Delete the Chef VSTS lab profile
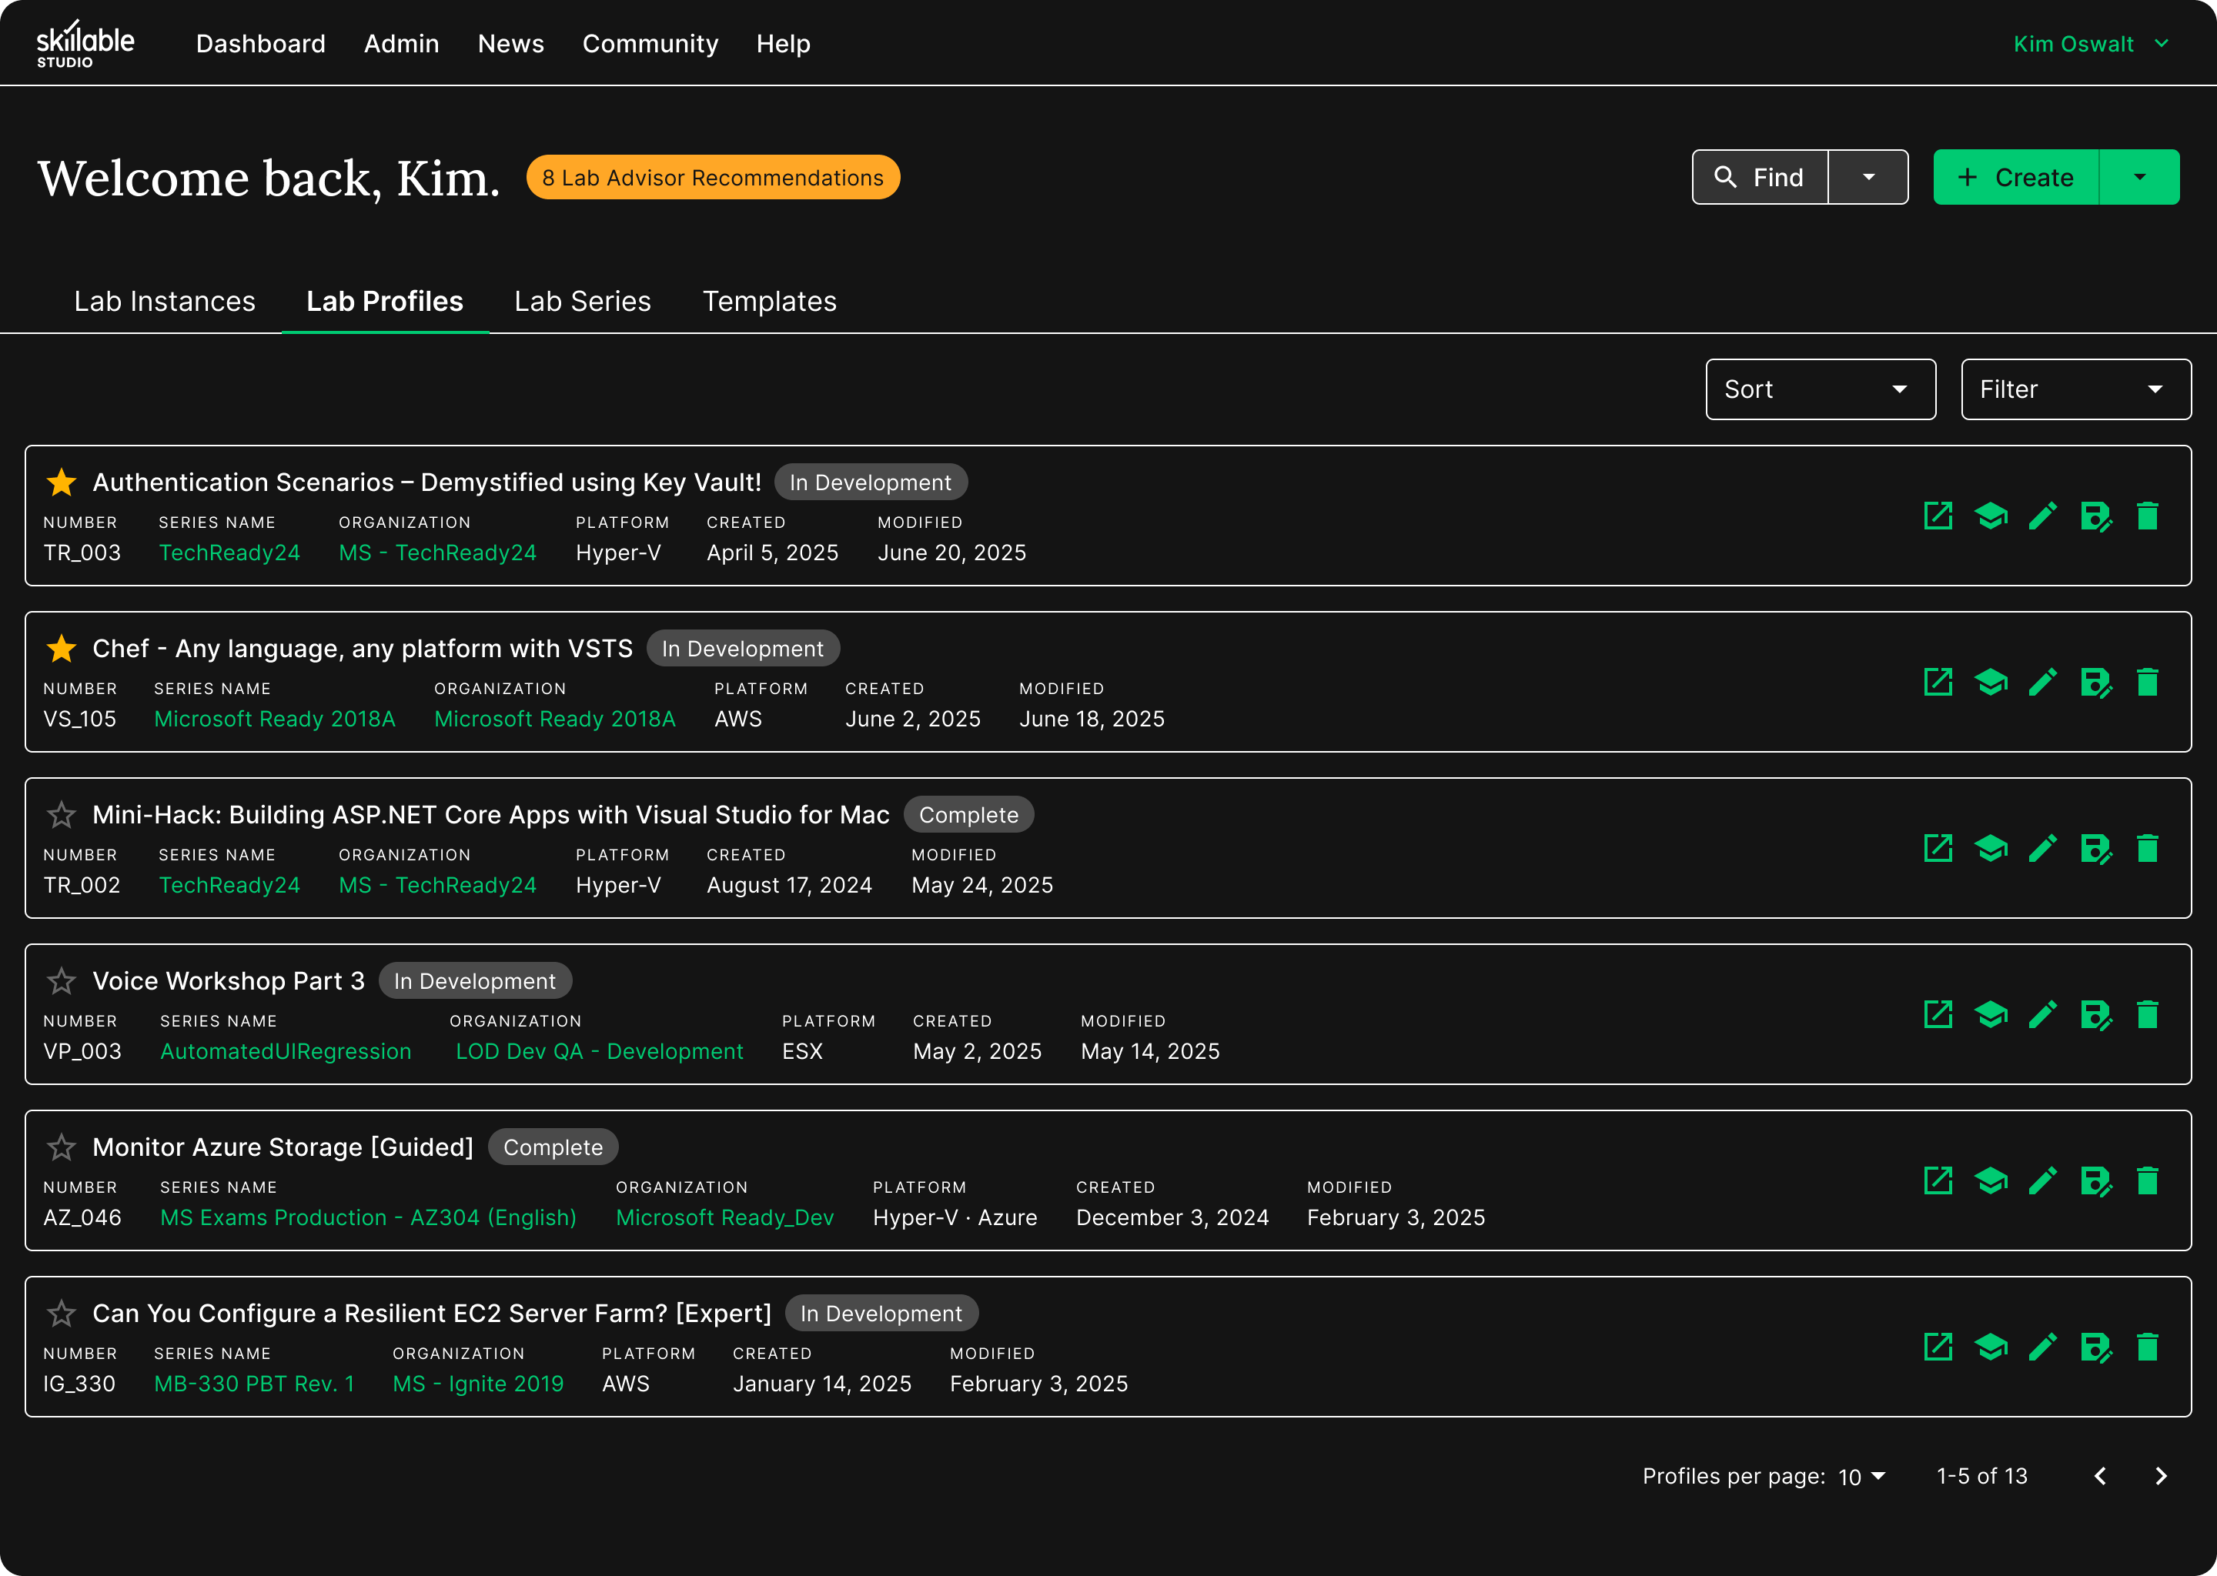This screenshot has height=1576, width=2217. (2147, 683)
